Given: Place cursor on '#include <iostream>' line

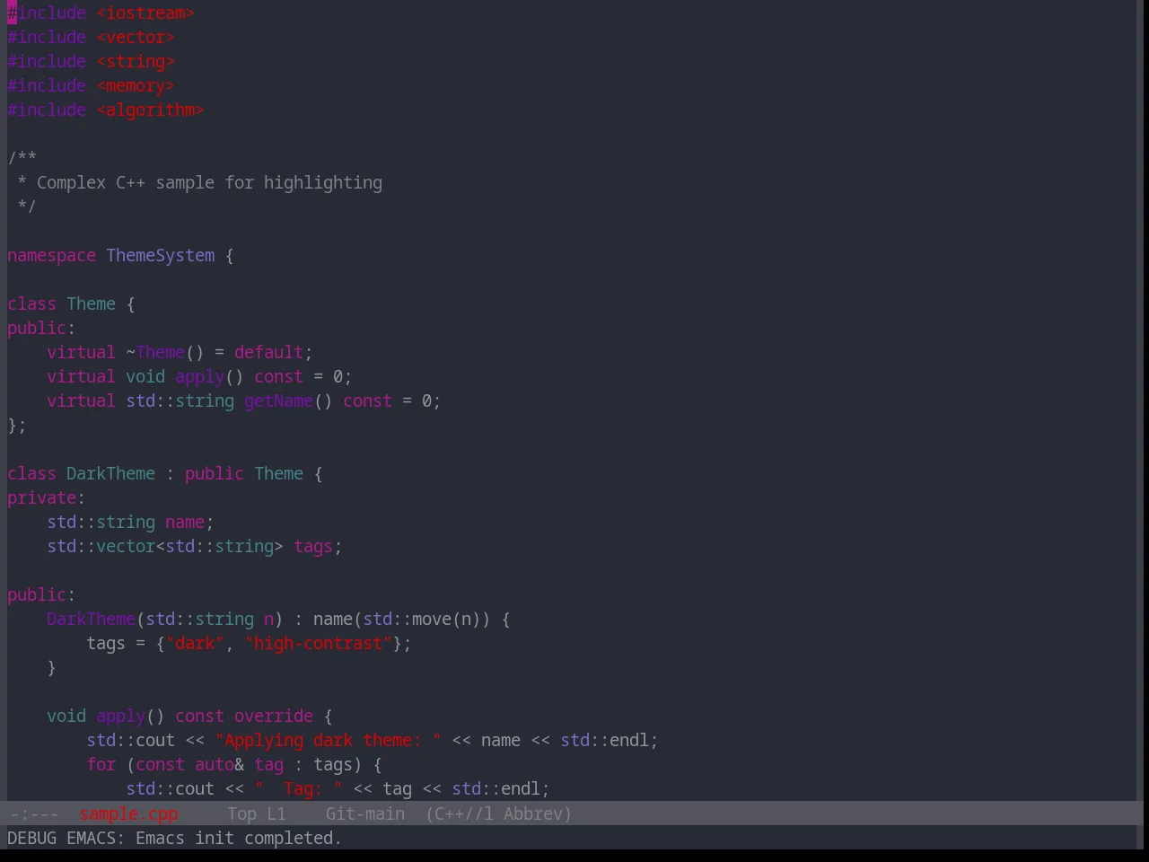Looking at the screenshot, I should (x=101, y=13).
